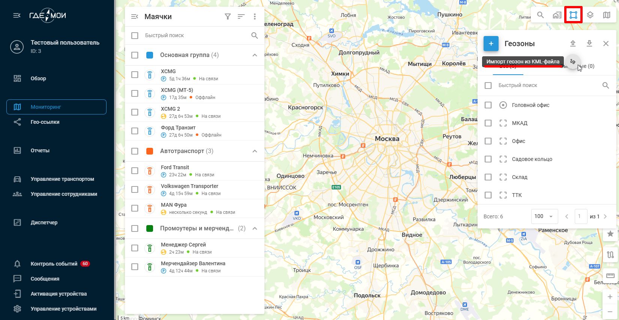Click the blue add geozone plus button
This screenshot has width=619, height=320.
tap(491, 44)
